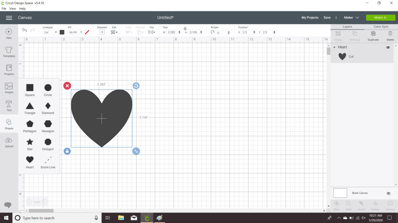Click the red delete handle on heart

(x=67, y=85)
